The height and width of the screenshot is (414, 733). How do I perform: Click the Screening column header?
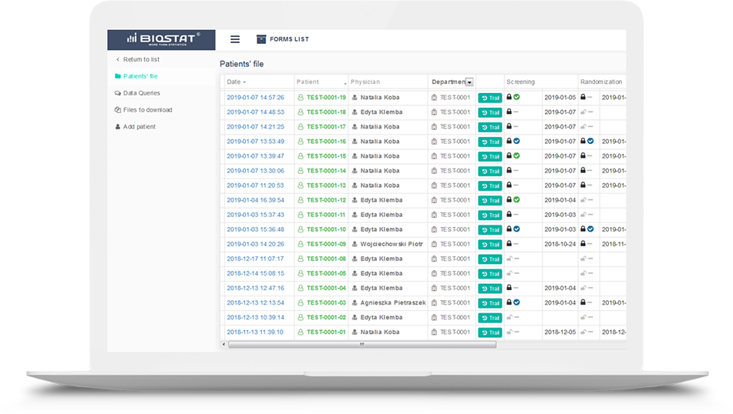(520, 82)
